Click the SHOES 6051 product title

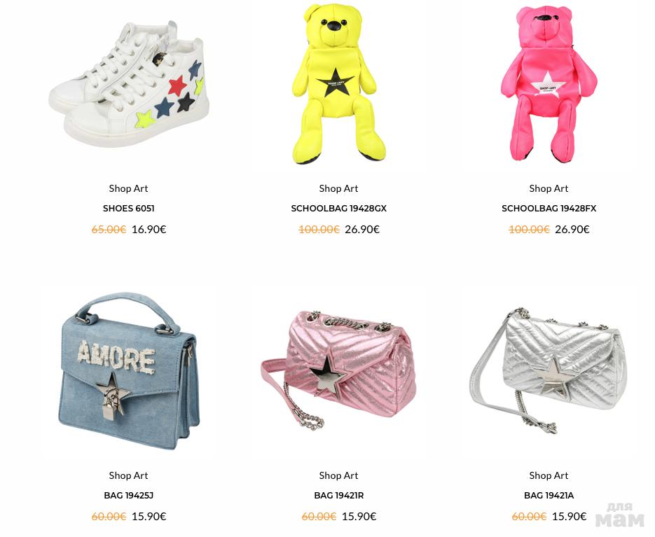pos(129,209)
